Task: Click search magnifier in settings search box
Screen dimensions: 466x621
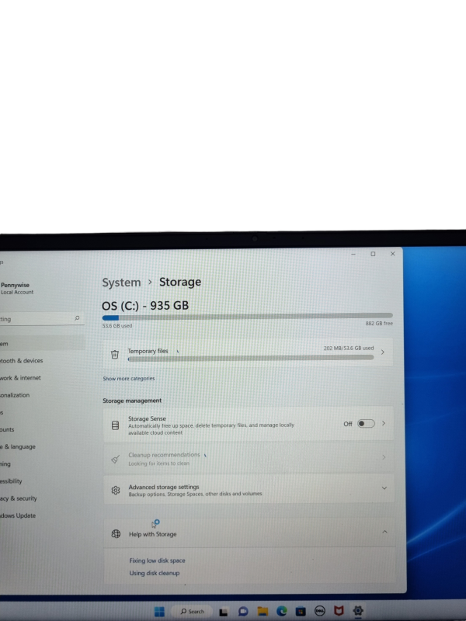Action: pos(77,317)
